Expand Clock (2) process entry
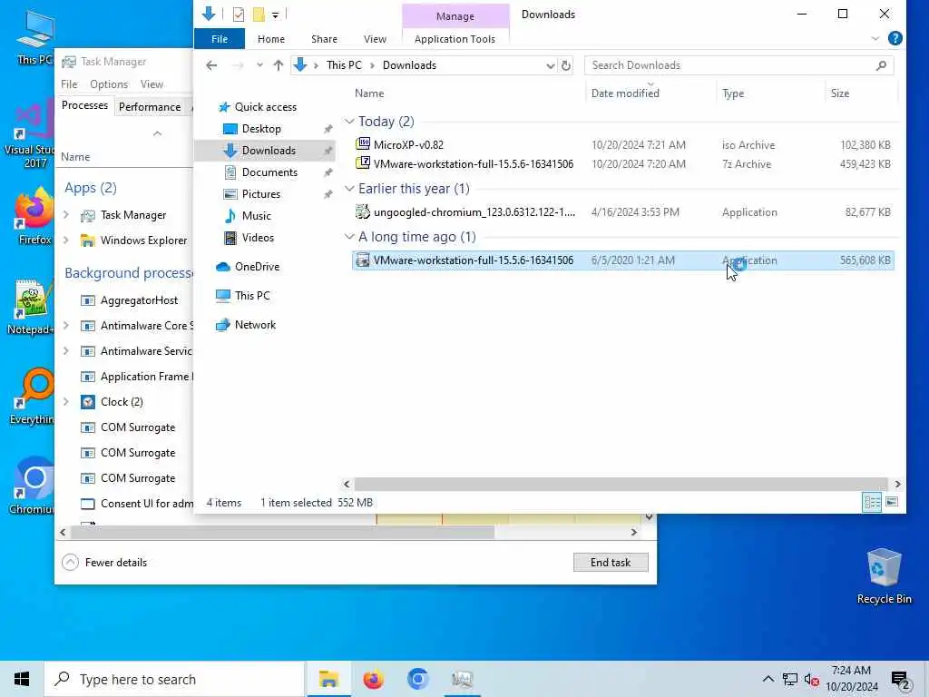 [66, 402]
